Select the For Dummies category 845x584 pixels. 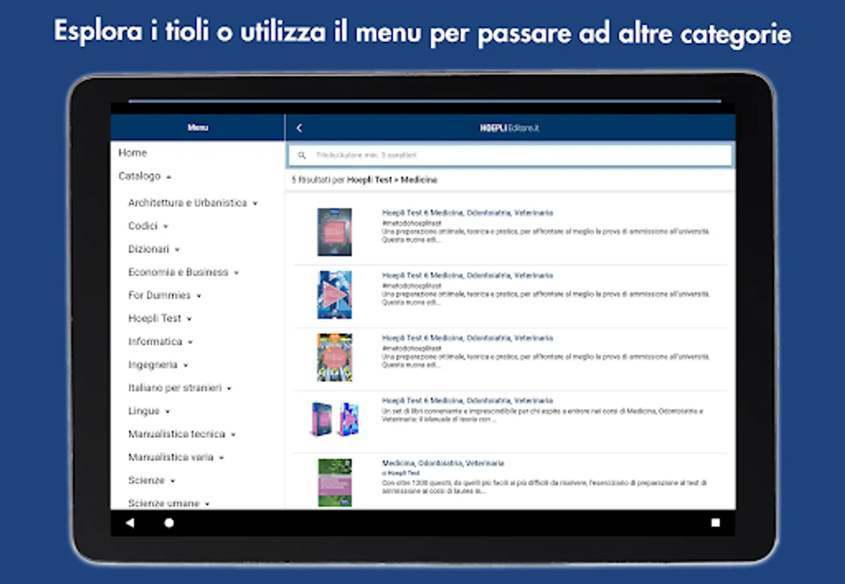(x=160, y=295)
